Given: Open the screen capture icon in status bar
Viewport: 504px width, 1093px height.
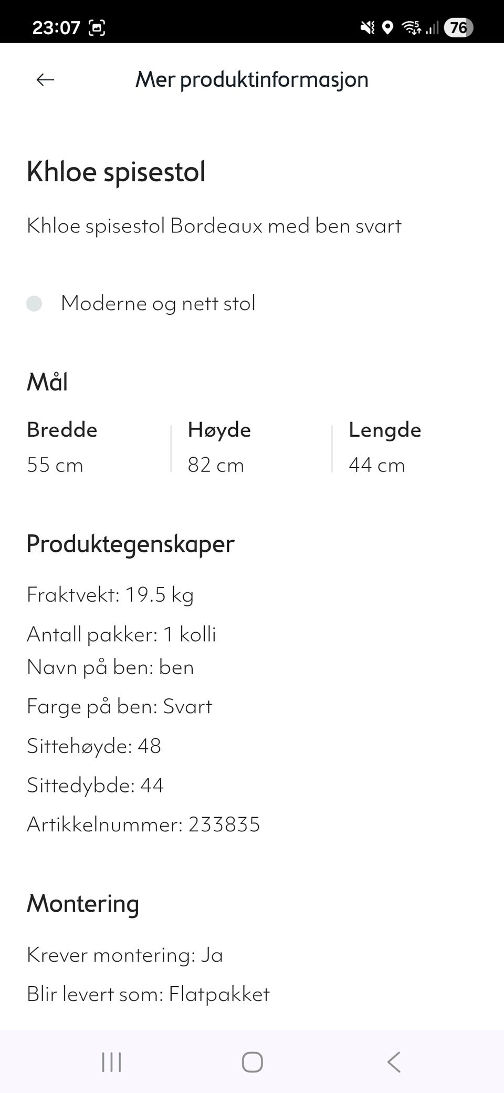Looking at the screenshot, I should click(98, 27).
